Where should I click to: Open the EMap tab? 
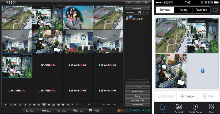(x=62, y=111)
